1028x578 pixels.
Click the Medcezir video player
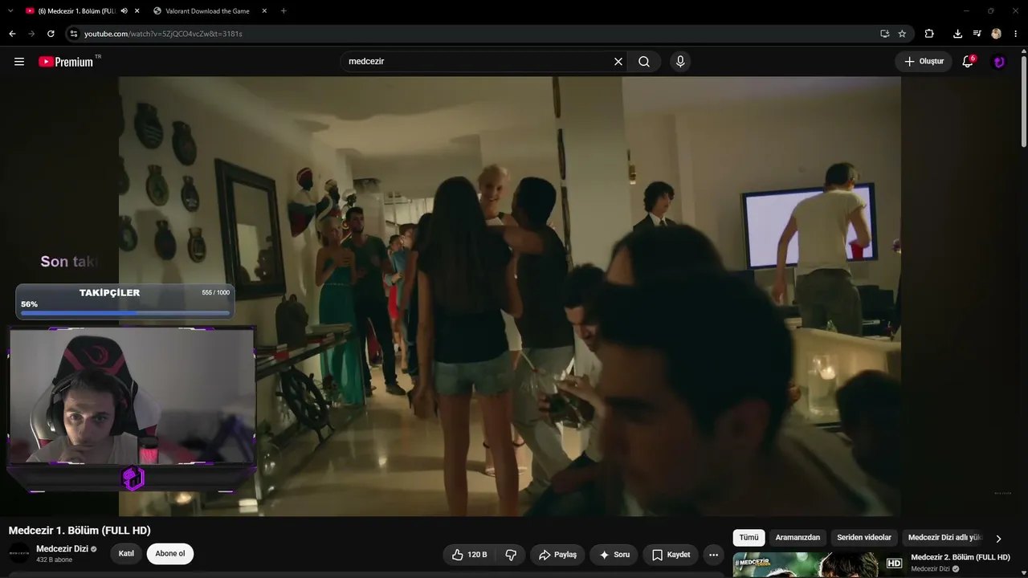[x=510, y=296]
